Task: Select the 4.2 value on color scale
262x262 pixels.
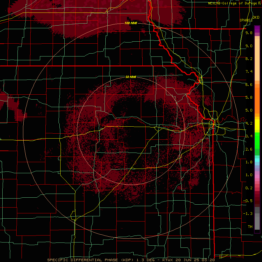Action: (249, 123)
